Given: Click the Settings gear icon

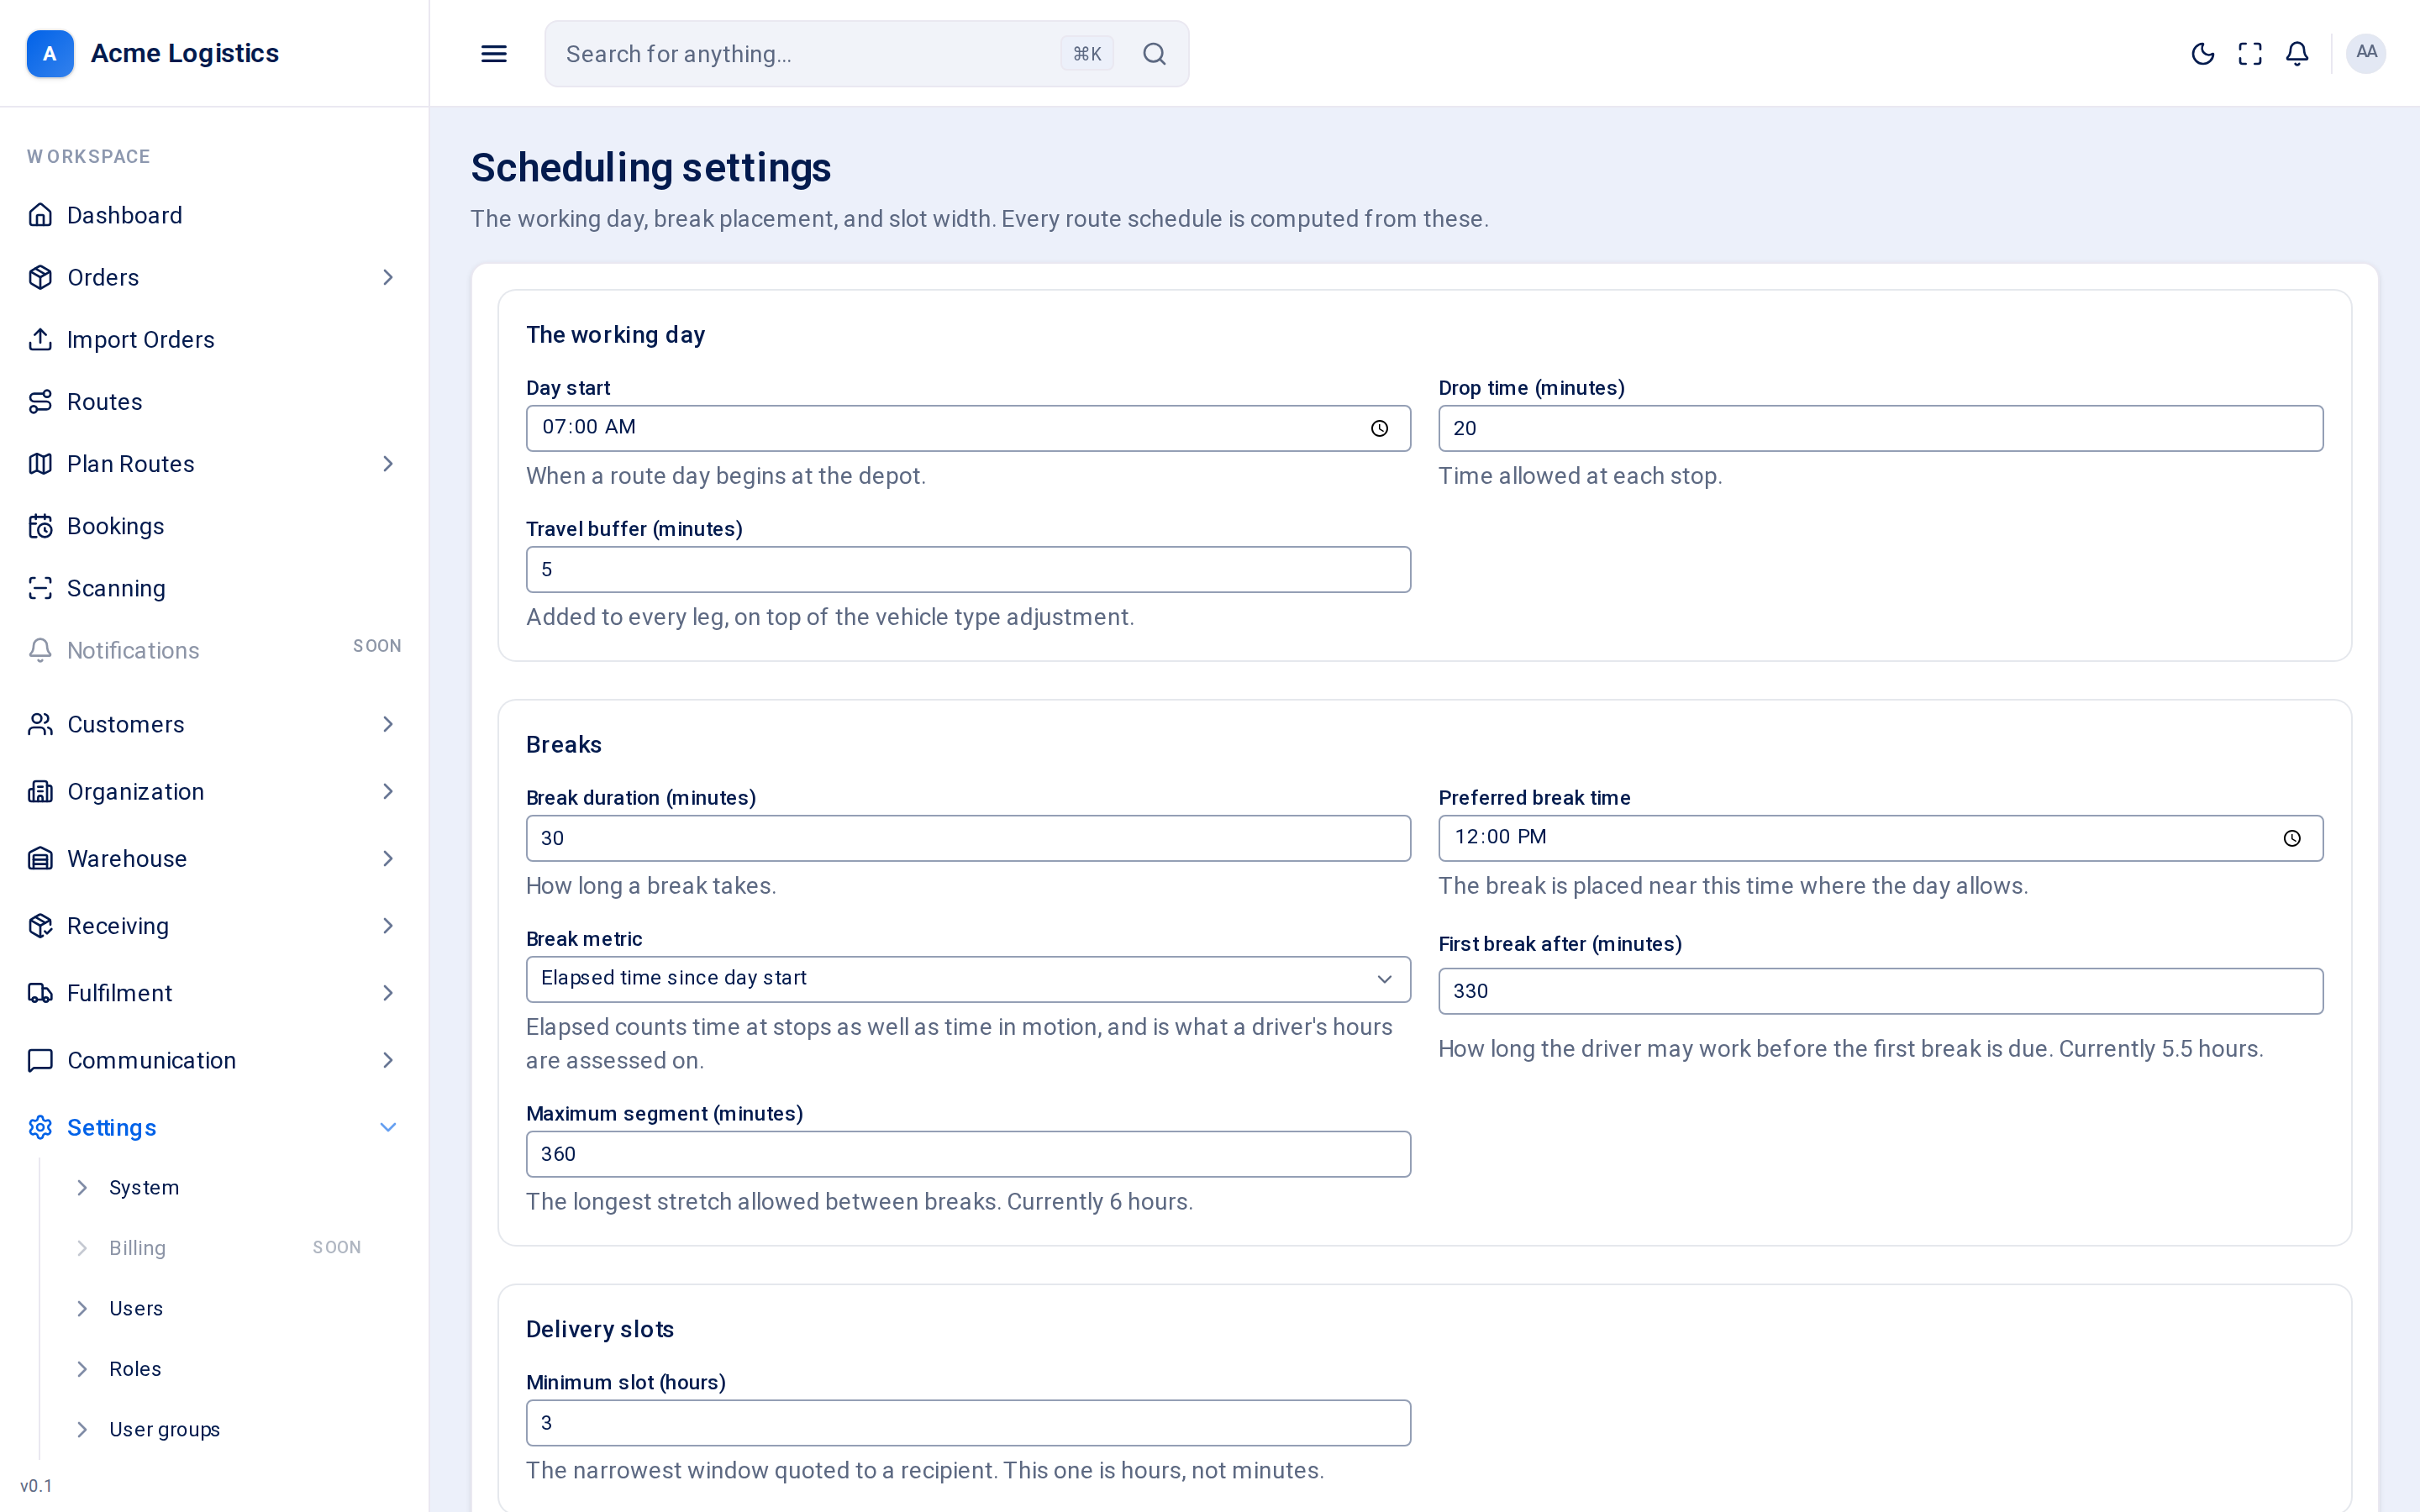Looking at the screenshot, I should pyautogui.click(x=40, y=1127).
